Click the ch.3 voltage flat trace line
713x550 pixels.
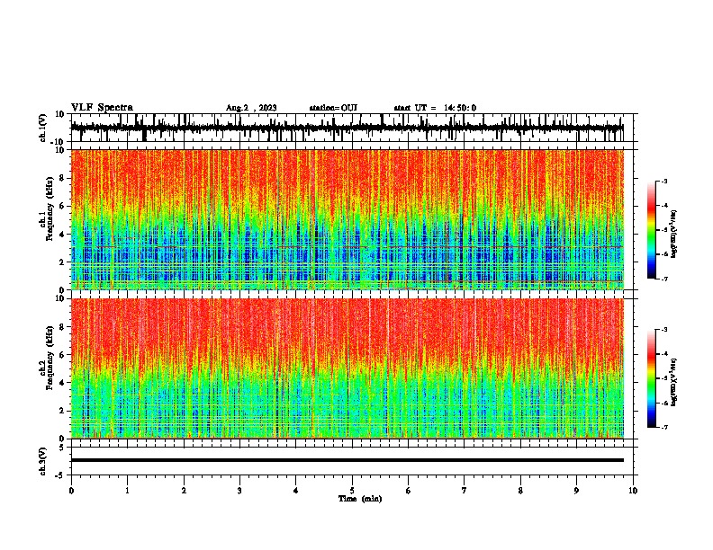347,460
